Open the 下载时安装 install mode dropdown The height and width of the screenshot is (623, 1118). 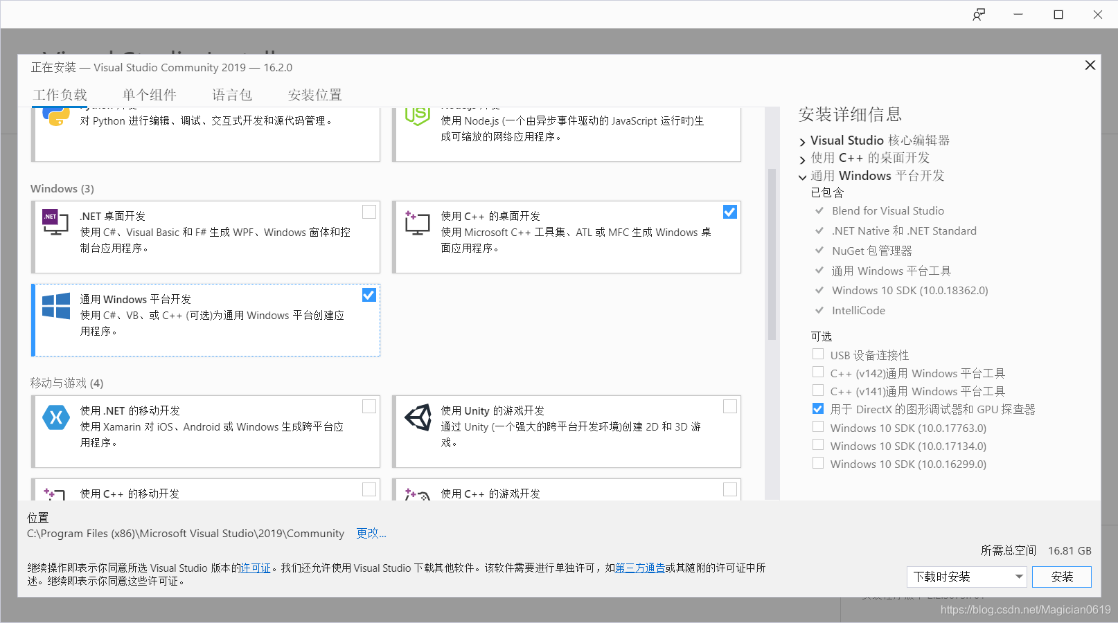point(966,577)
